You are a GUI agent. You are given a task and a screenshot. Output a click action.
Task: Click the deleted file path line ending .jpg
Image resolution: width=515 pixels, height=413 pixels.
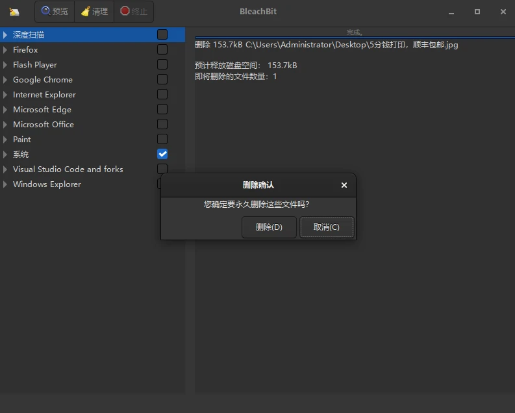327,45
